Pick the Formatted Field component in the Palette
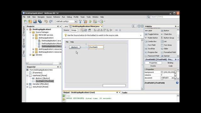The height and width of the screenshot is (113, 201). [168, 52]
